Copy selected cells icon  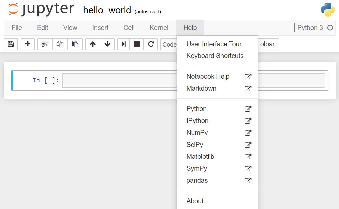[60, 44]
